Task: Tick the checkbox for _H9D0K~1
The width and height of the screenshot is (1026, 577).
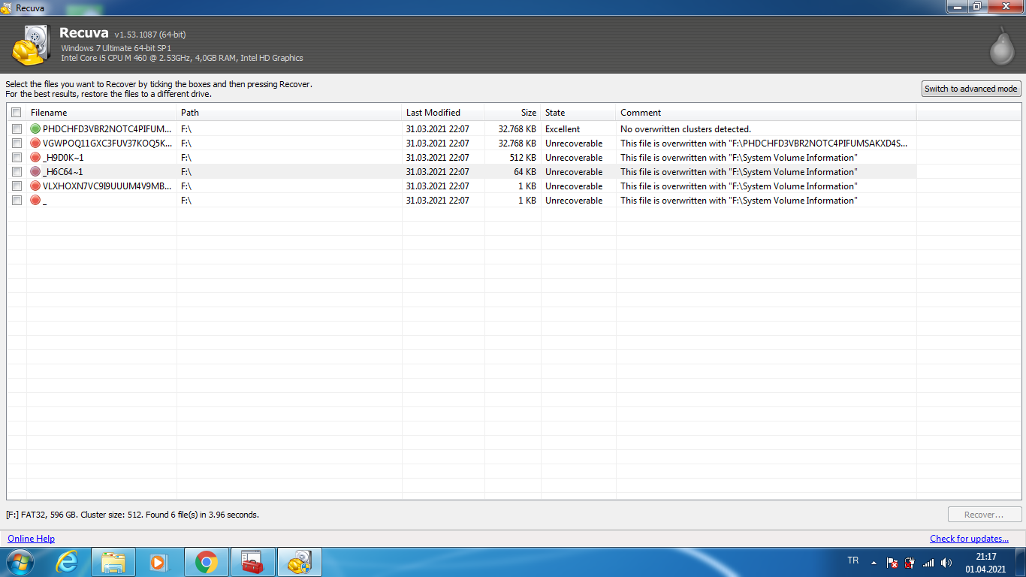Action: (x=17, y=158)
